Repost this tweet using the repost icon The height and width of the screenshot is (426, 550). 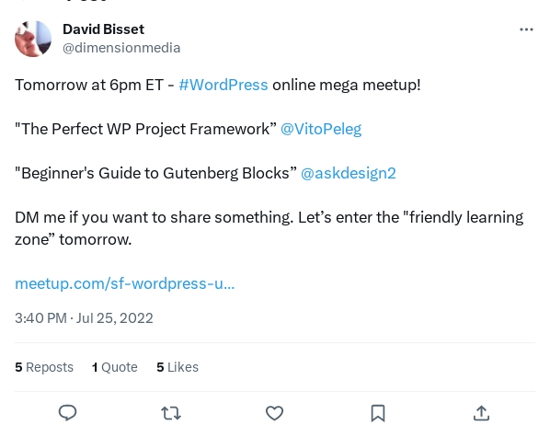pyautogui.click(x=171, y=413)
